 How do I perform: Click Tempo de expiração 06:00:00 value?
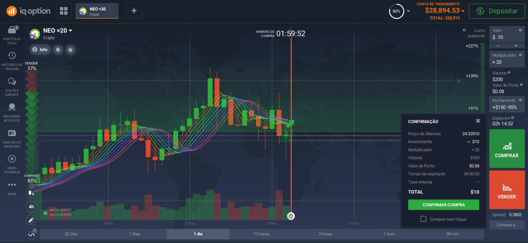[x=472, y=174]
